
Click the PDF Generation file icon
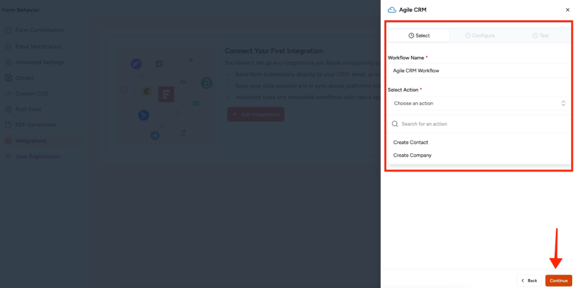coord(8,125)
